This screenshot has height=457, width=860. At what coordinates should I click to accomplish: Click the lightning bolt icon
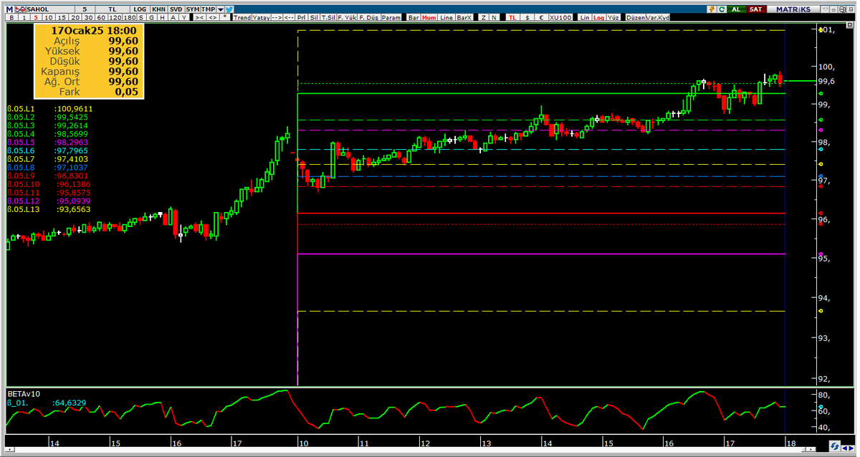click(x=712, y=9)
